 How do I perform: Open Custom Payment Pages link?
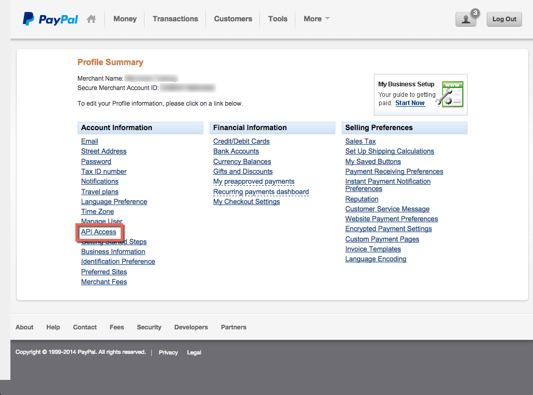point(382,239)
